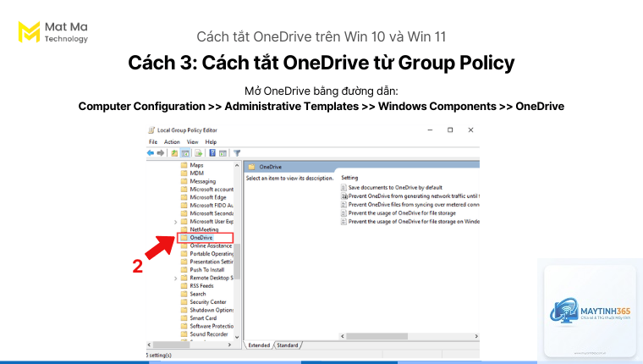Select the Security Center tree item
643x364 pixels.
pos(208,301)
